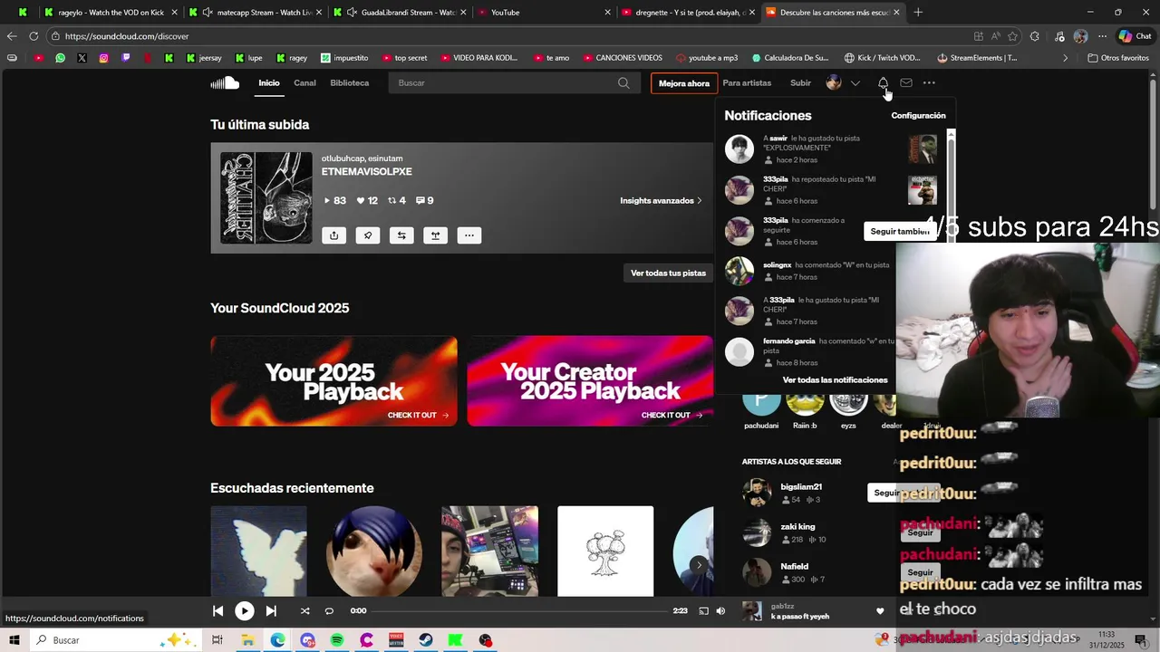Reload the page
Viewport: 1160px width, 652px height.
[34, 36]
